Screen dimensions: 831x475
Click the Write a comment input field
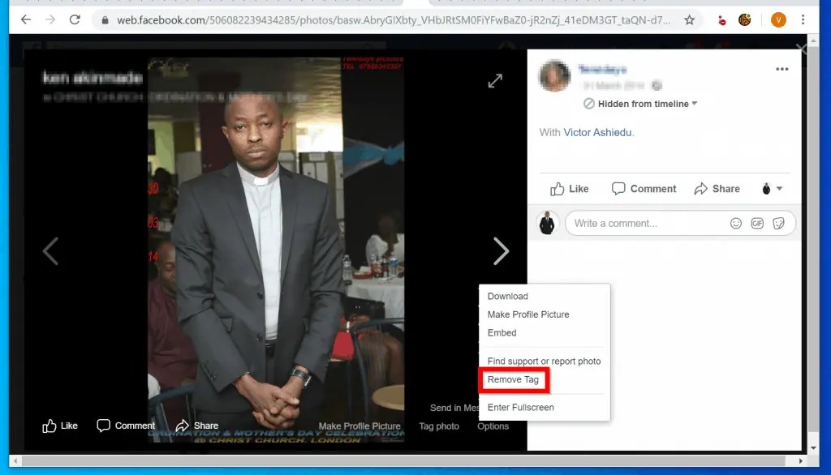(641, 223)
